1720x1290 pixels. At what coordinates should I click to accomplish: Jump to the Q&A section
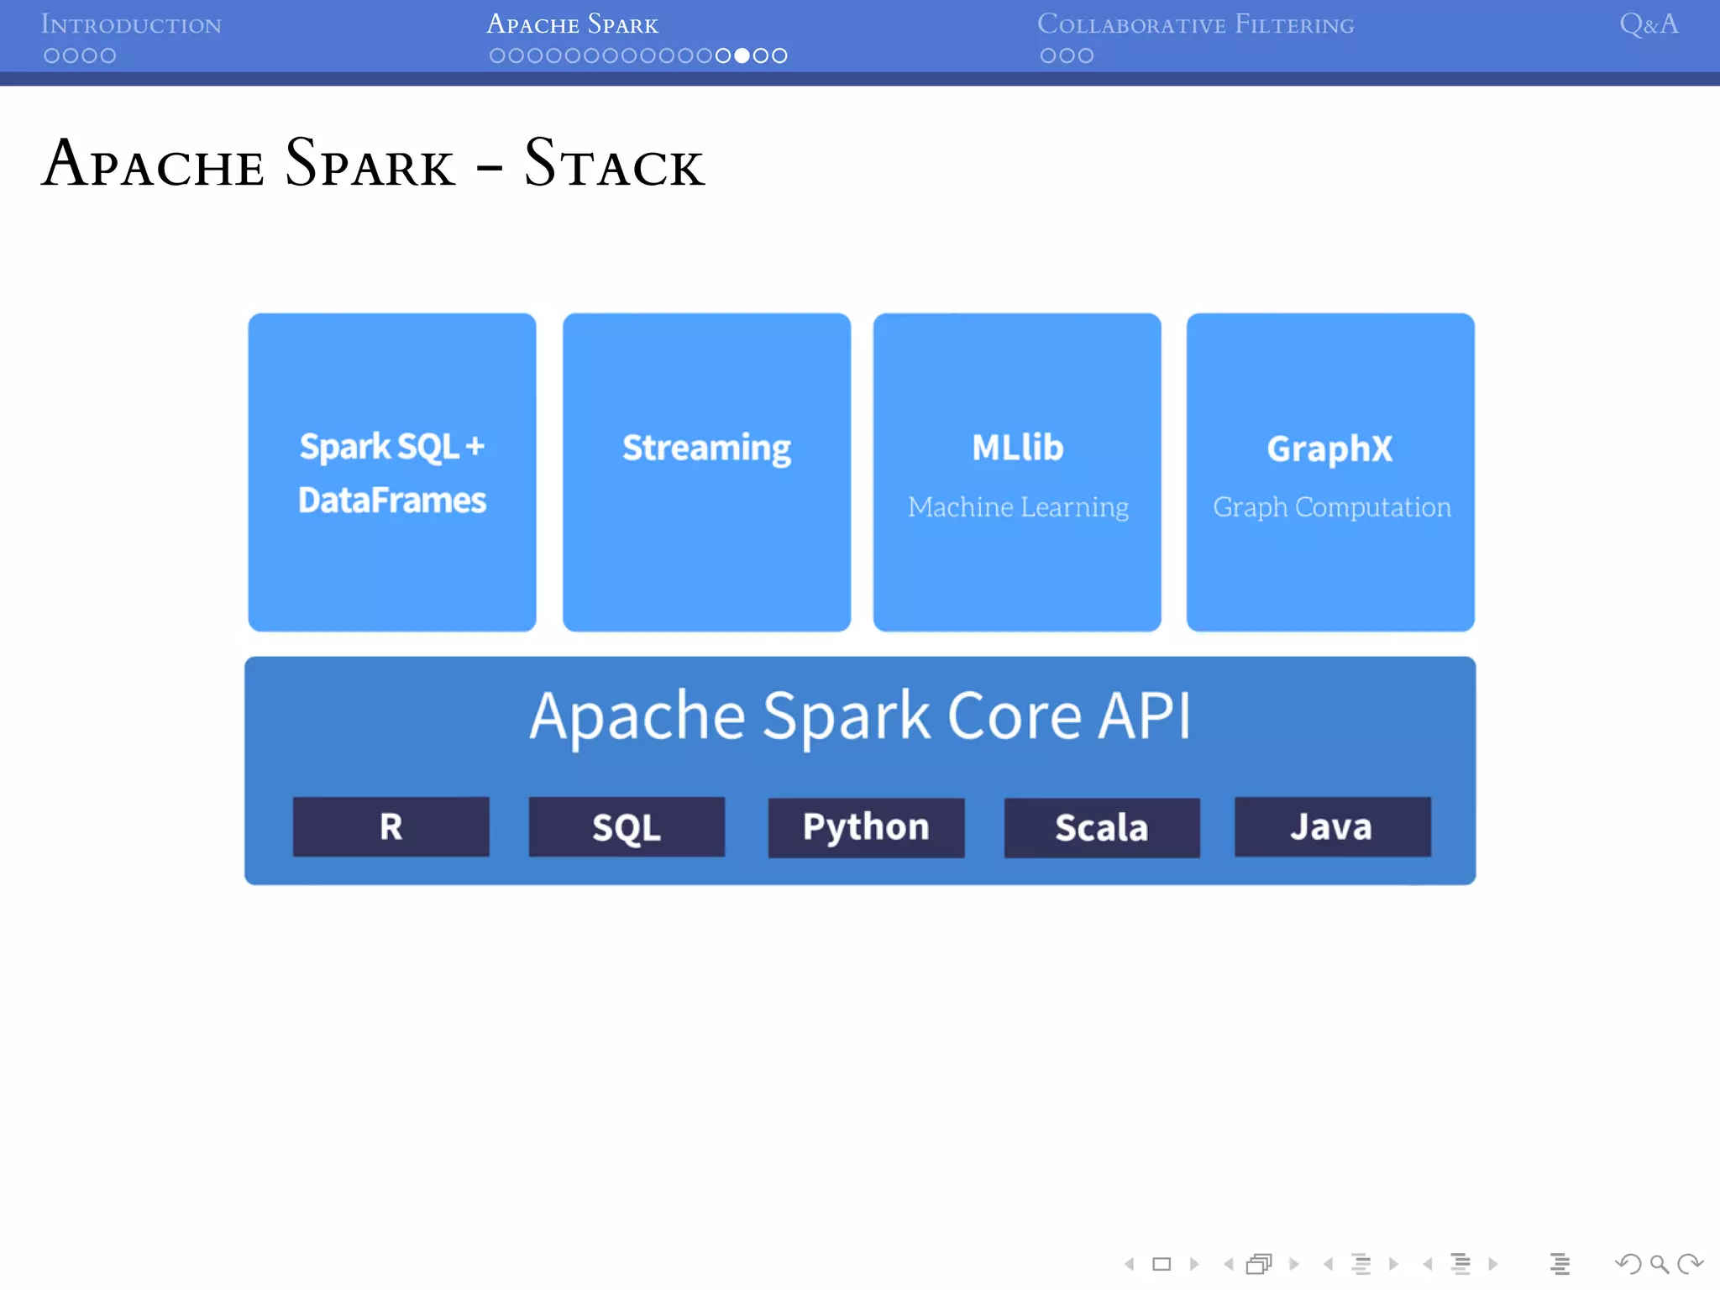tap(1649, 24)
